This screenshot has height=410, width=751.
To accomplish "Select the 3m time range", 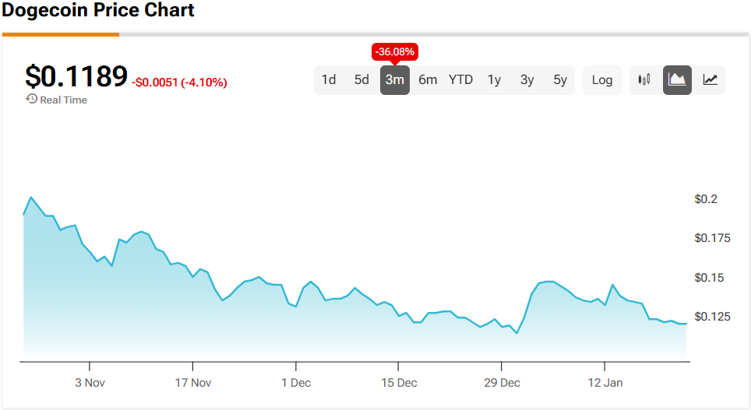I will pos(395,79).
